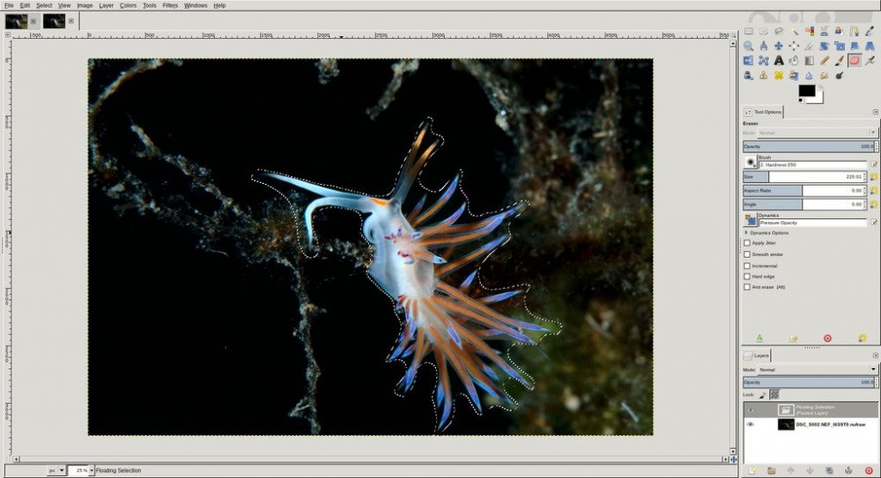
Task: Select the Select by Color tool
Action: (x=810, y=31)
